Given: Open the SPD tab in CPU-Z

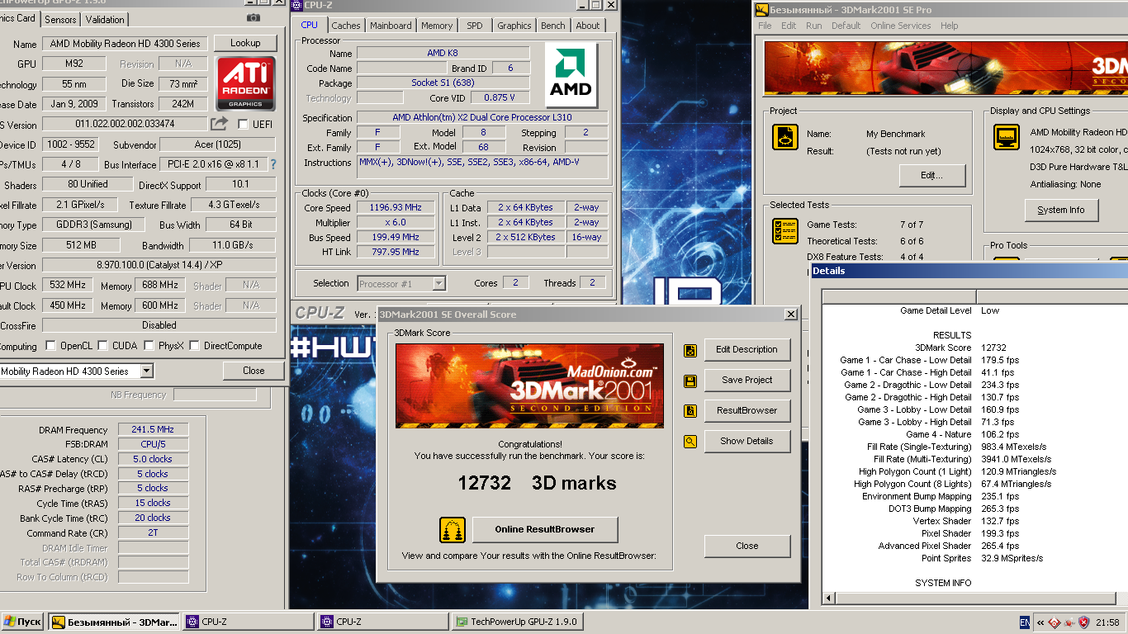Looking at the screenshot, I should (475, 26).
